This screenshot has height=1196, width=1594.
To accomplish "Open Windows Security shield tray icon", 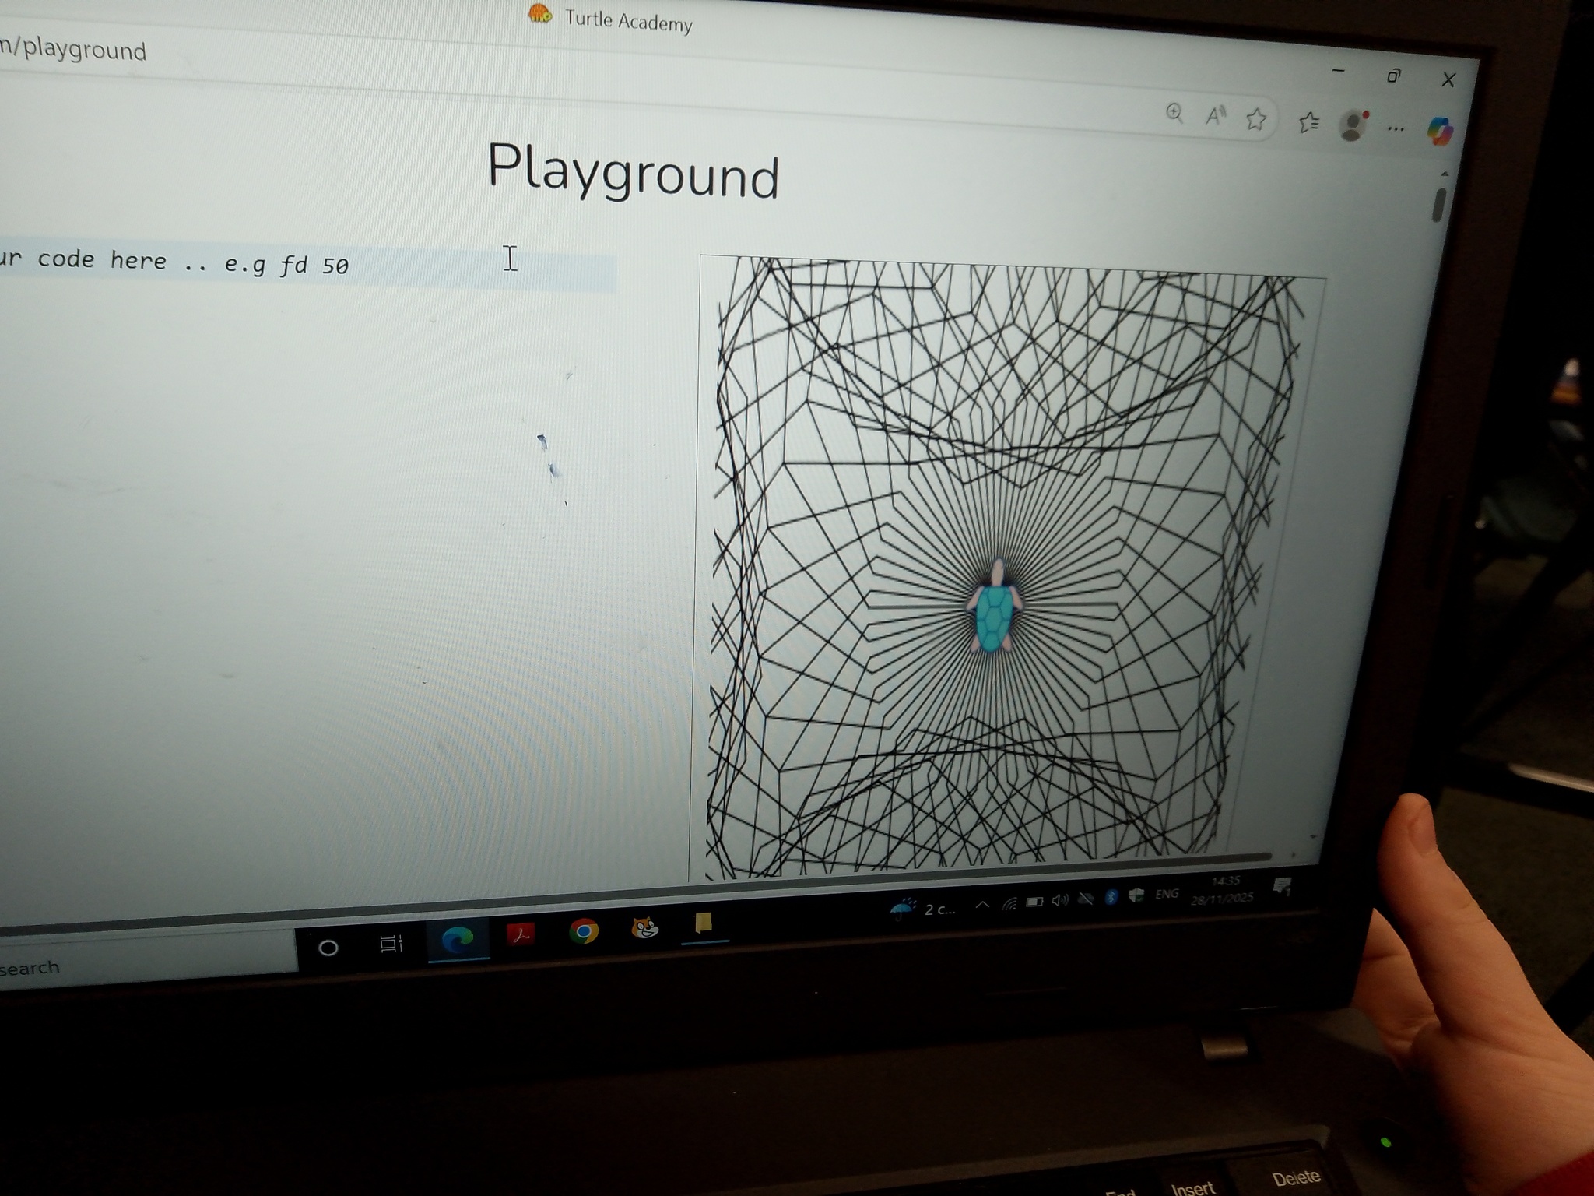I will (x=1136, y=895).
